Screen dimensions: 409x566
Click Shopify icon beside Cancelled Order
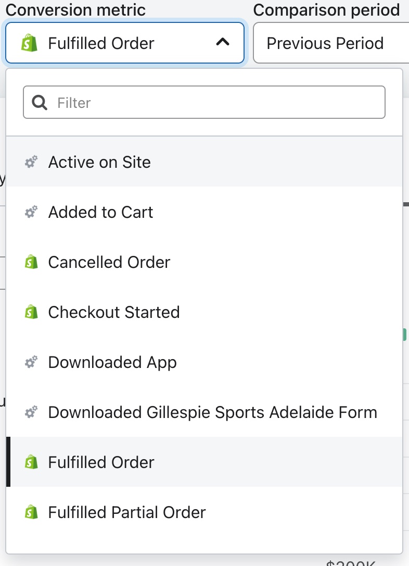pos(31,262)
